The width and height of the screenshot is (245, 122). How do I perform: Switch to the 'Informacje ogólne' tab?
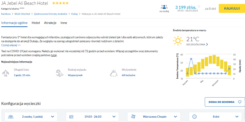pos(14,23)
